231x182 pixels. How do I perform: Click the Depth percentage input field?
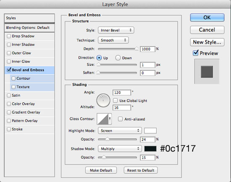point(147,49)
